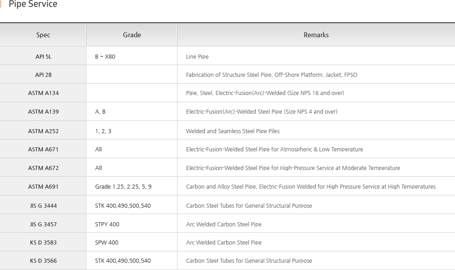Select the API 5L spec cell
455x270 pixels.
pos(43,57)
